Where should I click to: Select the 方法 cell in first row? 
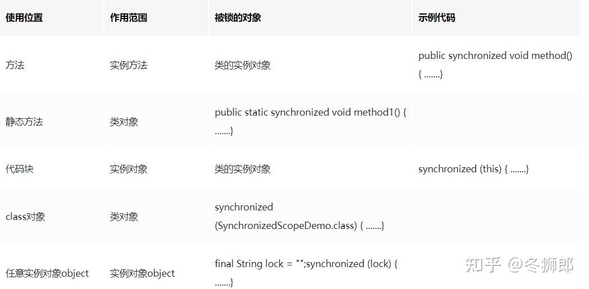15,65
